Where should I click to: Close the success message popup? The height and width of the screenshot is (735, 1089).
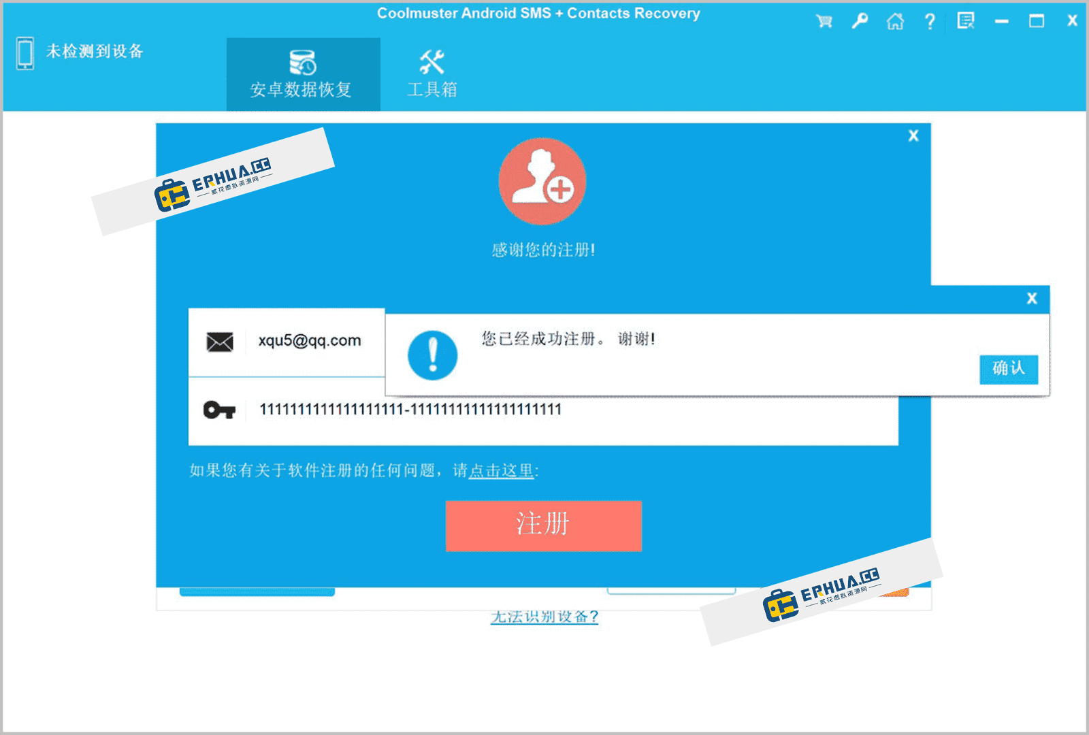pyautogui.click(x=1032, y=298)
